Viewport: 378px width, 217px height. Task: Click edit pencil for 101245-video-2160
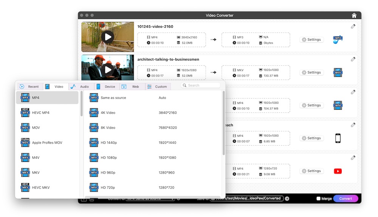353,26
